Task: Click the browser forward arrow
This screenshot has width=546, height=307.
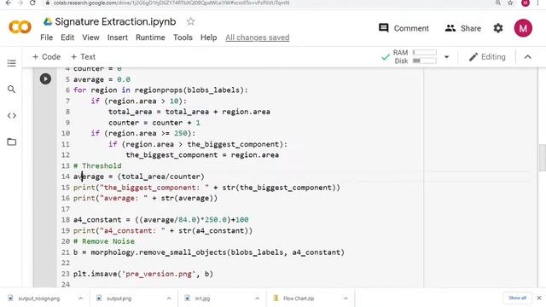Action: [20, 3]
